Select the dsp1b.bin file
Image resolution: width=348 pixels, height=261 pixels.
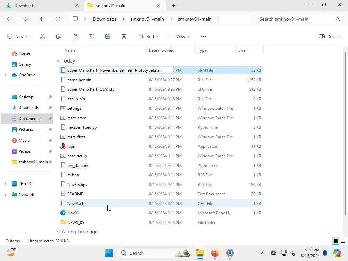pyautogui.click(x=76, y=99)
